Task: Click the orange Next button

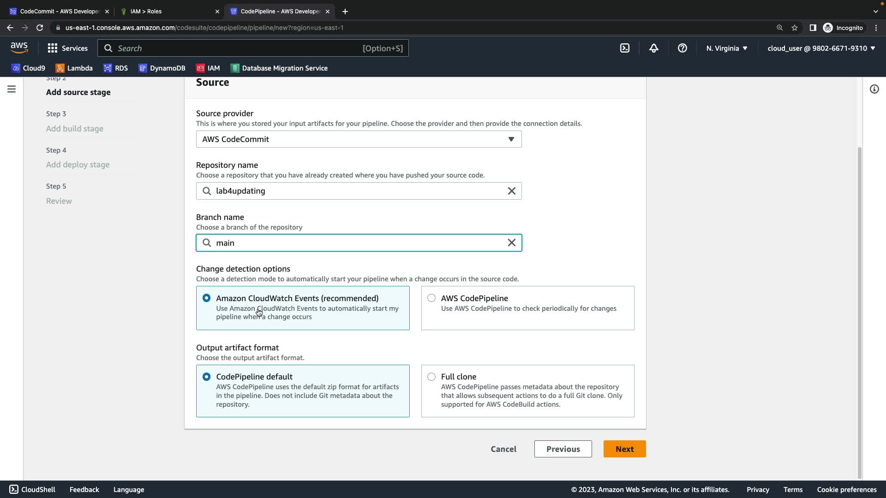Action: [624, 449]
